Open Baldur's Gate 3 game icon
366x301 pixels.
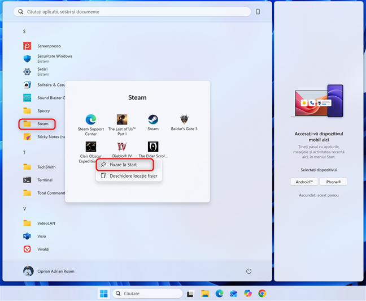(x=184, y=120)
